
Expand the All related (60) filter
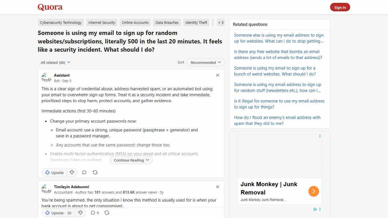(55, 62)
